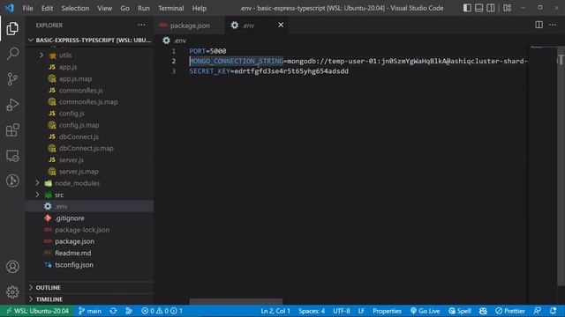Open the View menu
This screenshot has height=317, width=565.
tap(104, 8)
